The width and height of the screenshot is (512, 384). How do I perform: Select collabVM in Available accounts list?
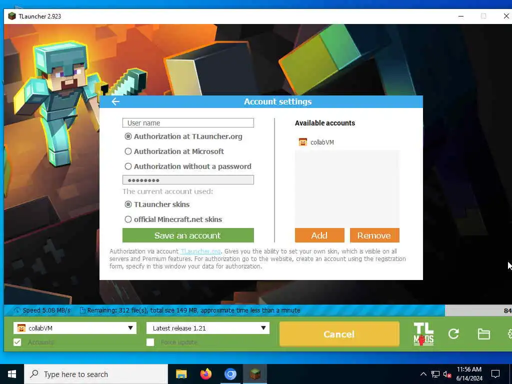(347, 142)
